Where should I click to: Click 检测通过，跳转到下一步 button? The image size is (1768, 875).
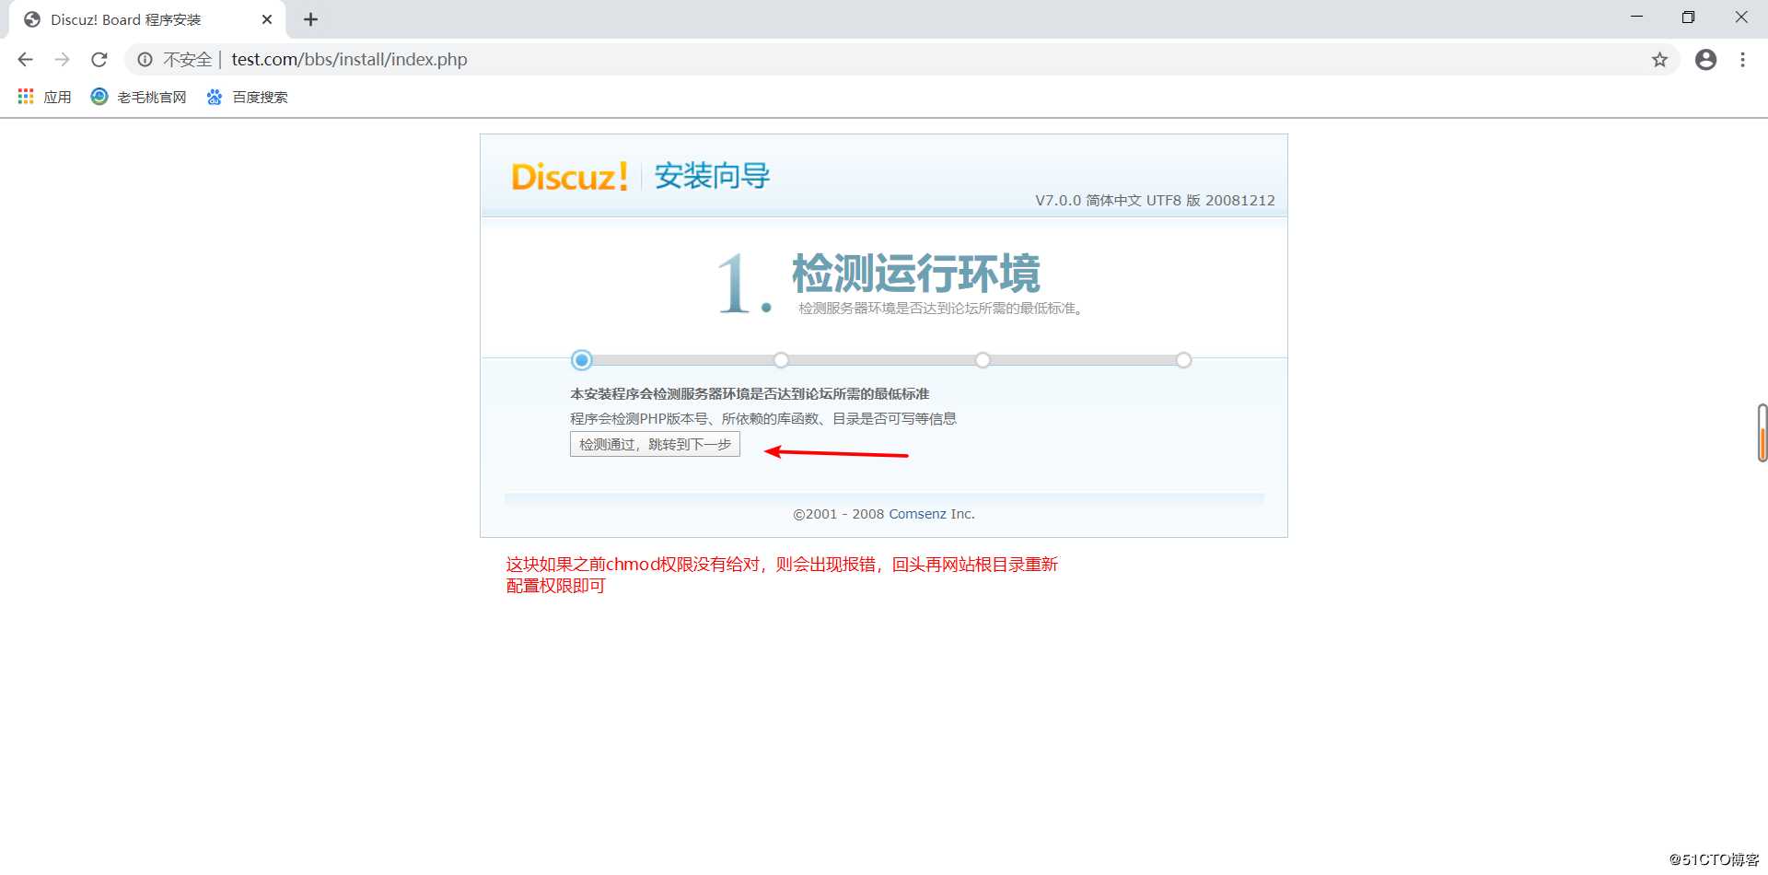tap(655, 444)
